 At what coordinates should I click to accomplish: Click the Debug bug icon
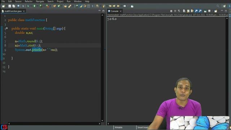(28, 6)
